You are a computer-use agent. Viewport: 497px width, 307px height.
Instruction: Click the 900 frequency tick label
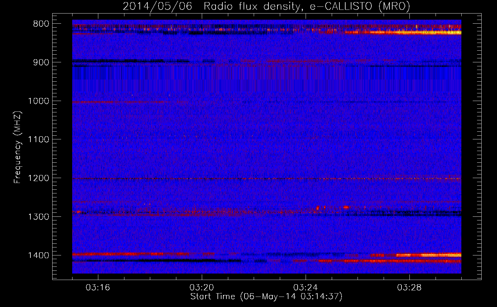(41, 63)
